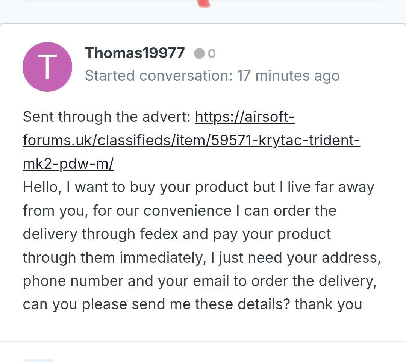The image size is (406, 362).
Task: Click the word 'fedex' in the message
Action: pyautogui.click(x=159, y=234)
